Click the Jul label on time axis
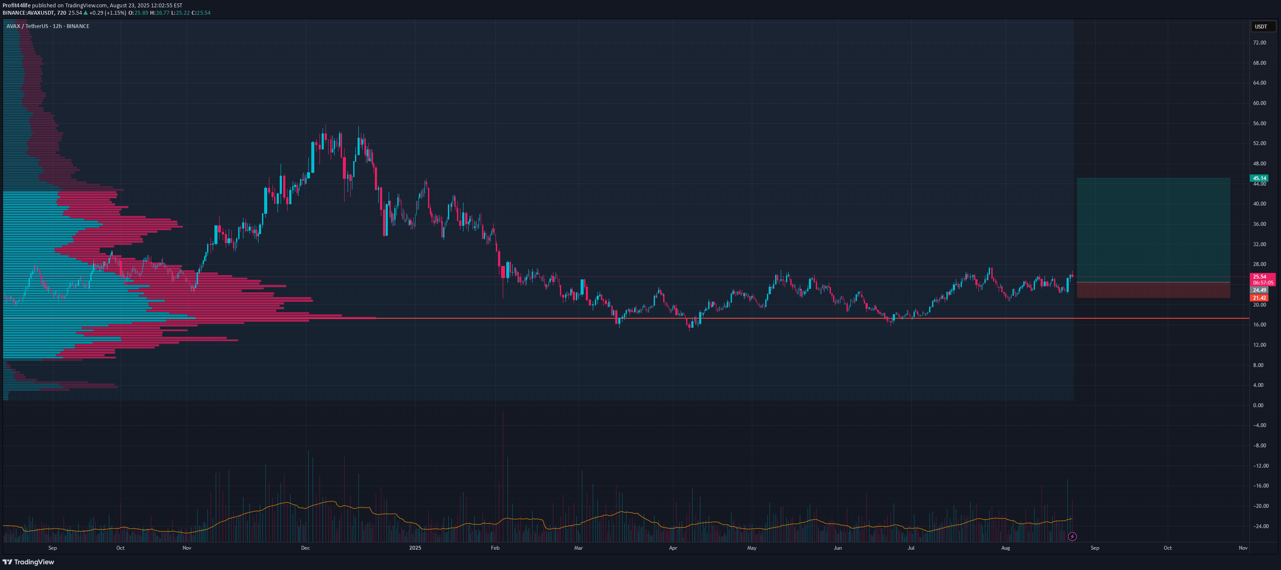Image resolution: width=1281 pixels, height=570 pixels. point(910,548)
